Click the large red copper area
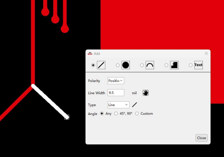 click(x=160, y=23)
